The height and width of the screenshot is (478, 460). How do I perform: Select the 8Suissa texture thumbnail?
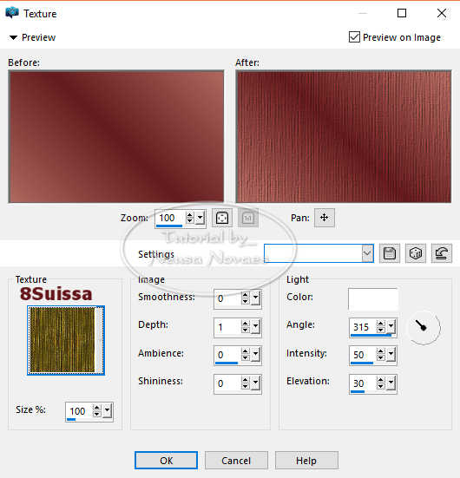tap(66, 340)
